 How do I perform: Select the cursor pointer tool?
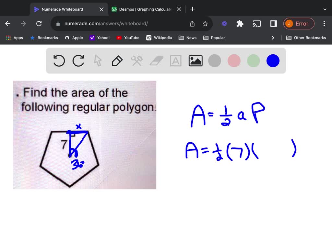pyautogui.click(x=98, y=60)
